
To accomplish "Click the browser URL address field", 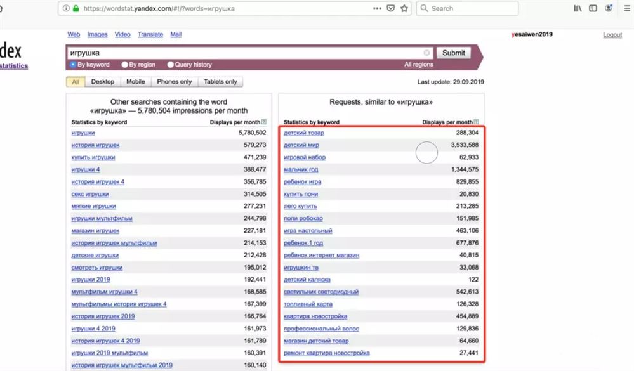I will click(235, 8).
